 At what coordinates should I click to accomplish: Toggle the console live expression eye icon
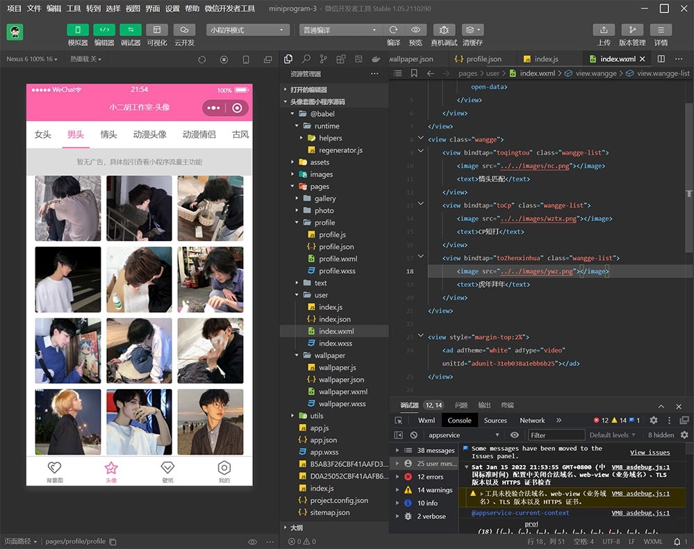(515, 435)
